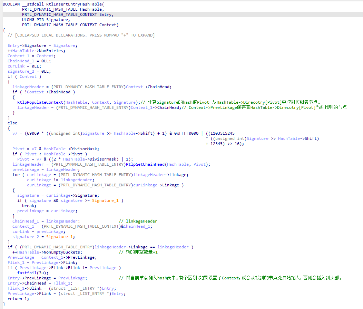Click 'signature_2 = 0LL;' line
Image resolution: width=363 pixels, height=309 pixels.
[29, 71]
